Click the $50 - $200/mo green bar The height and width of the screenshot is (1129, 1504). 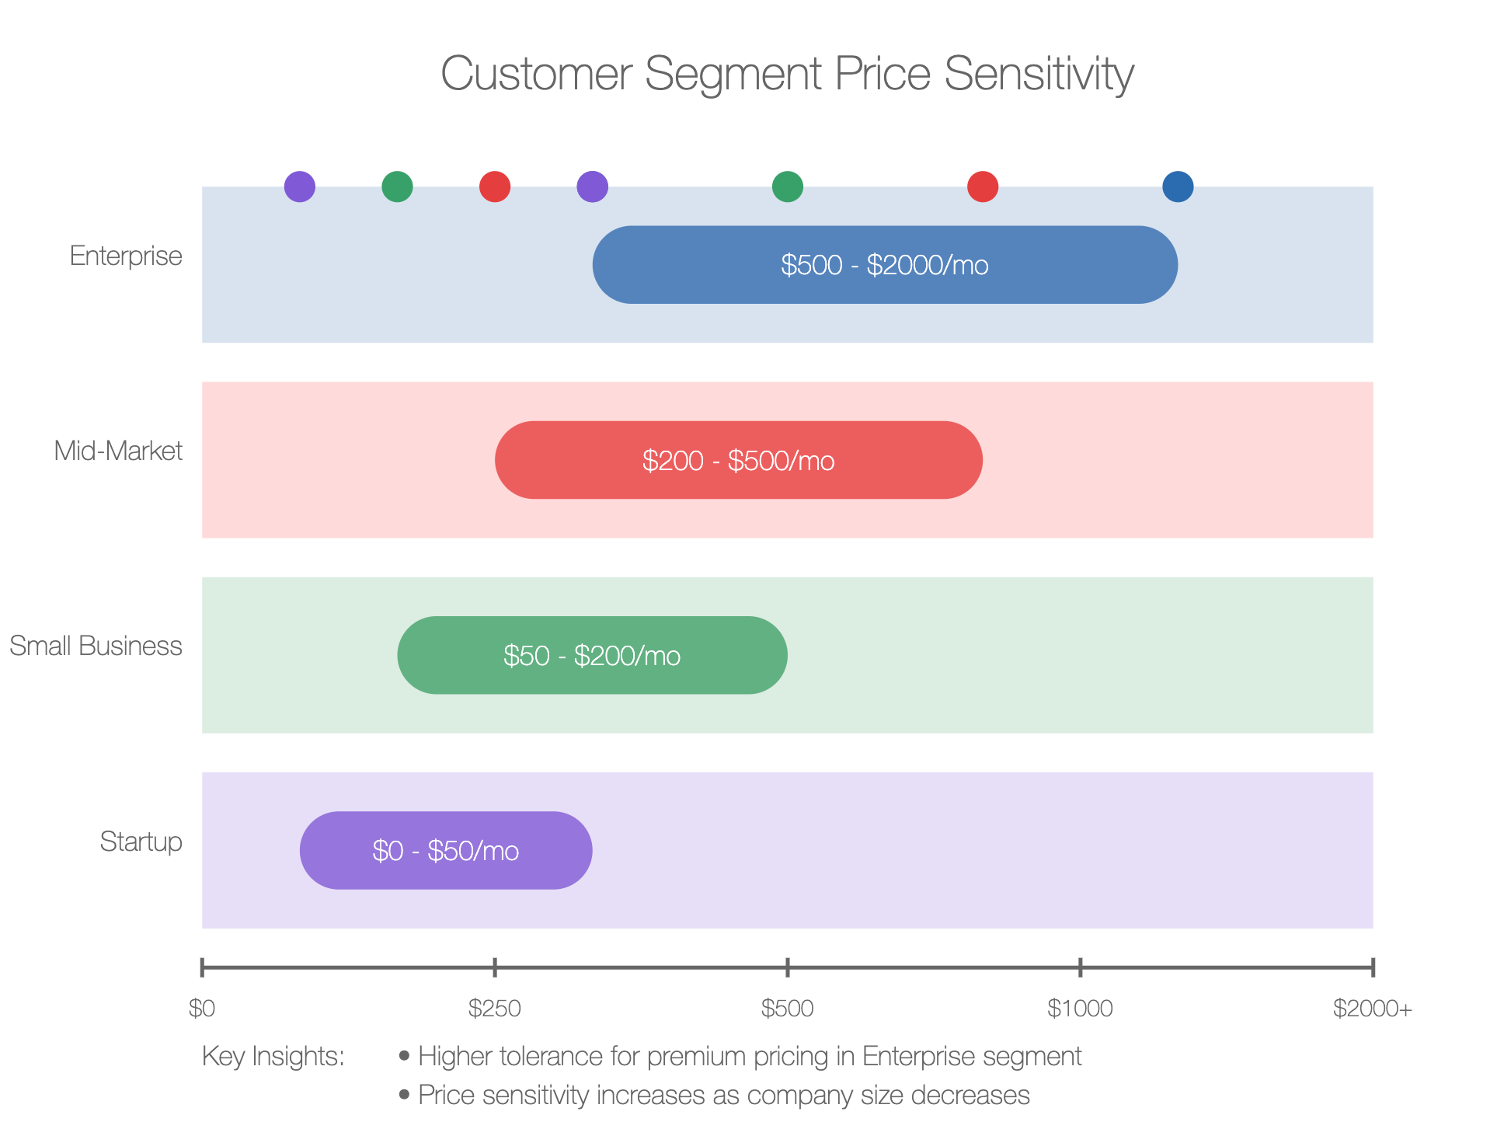pyautogui.click(x=592, y=655)
